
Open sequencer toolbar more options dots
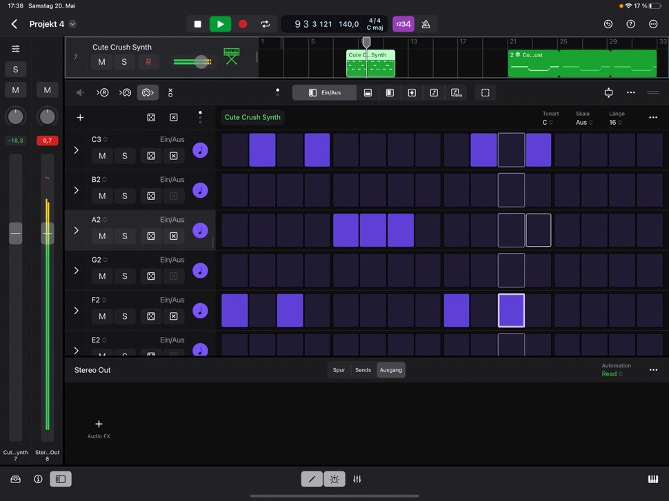(630, 92)
